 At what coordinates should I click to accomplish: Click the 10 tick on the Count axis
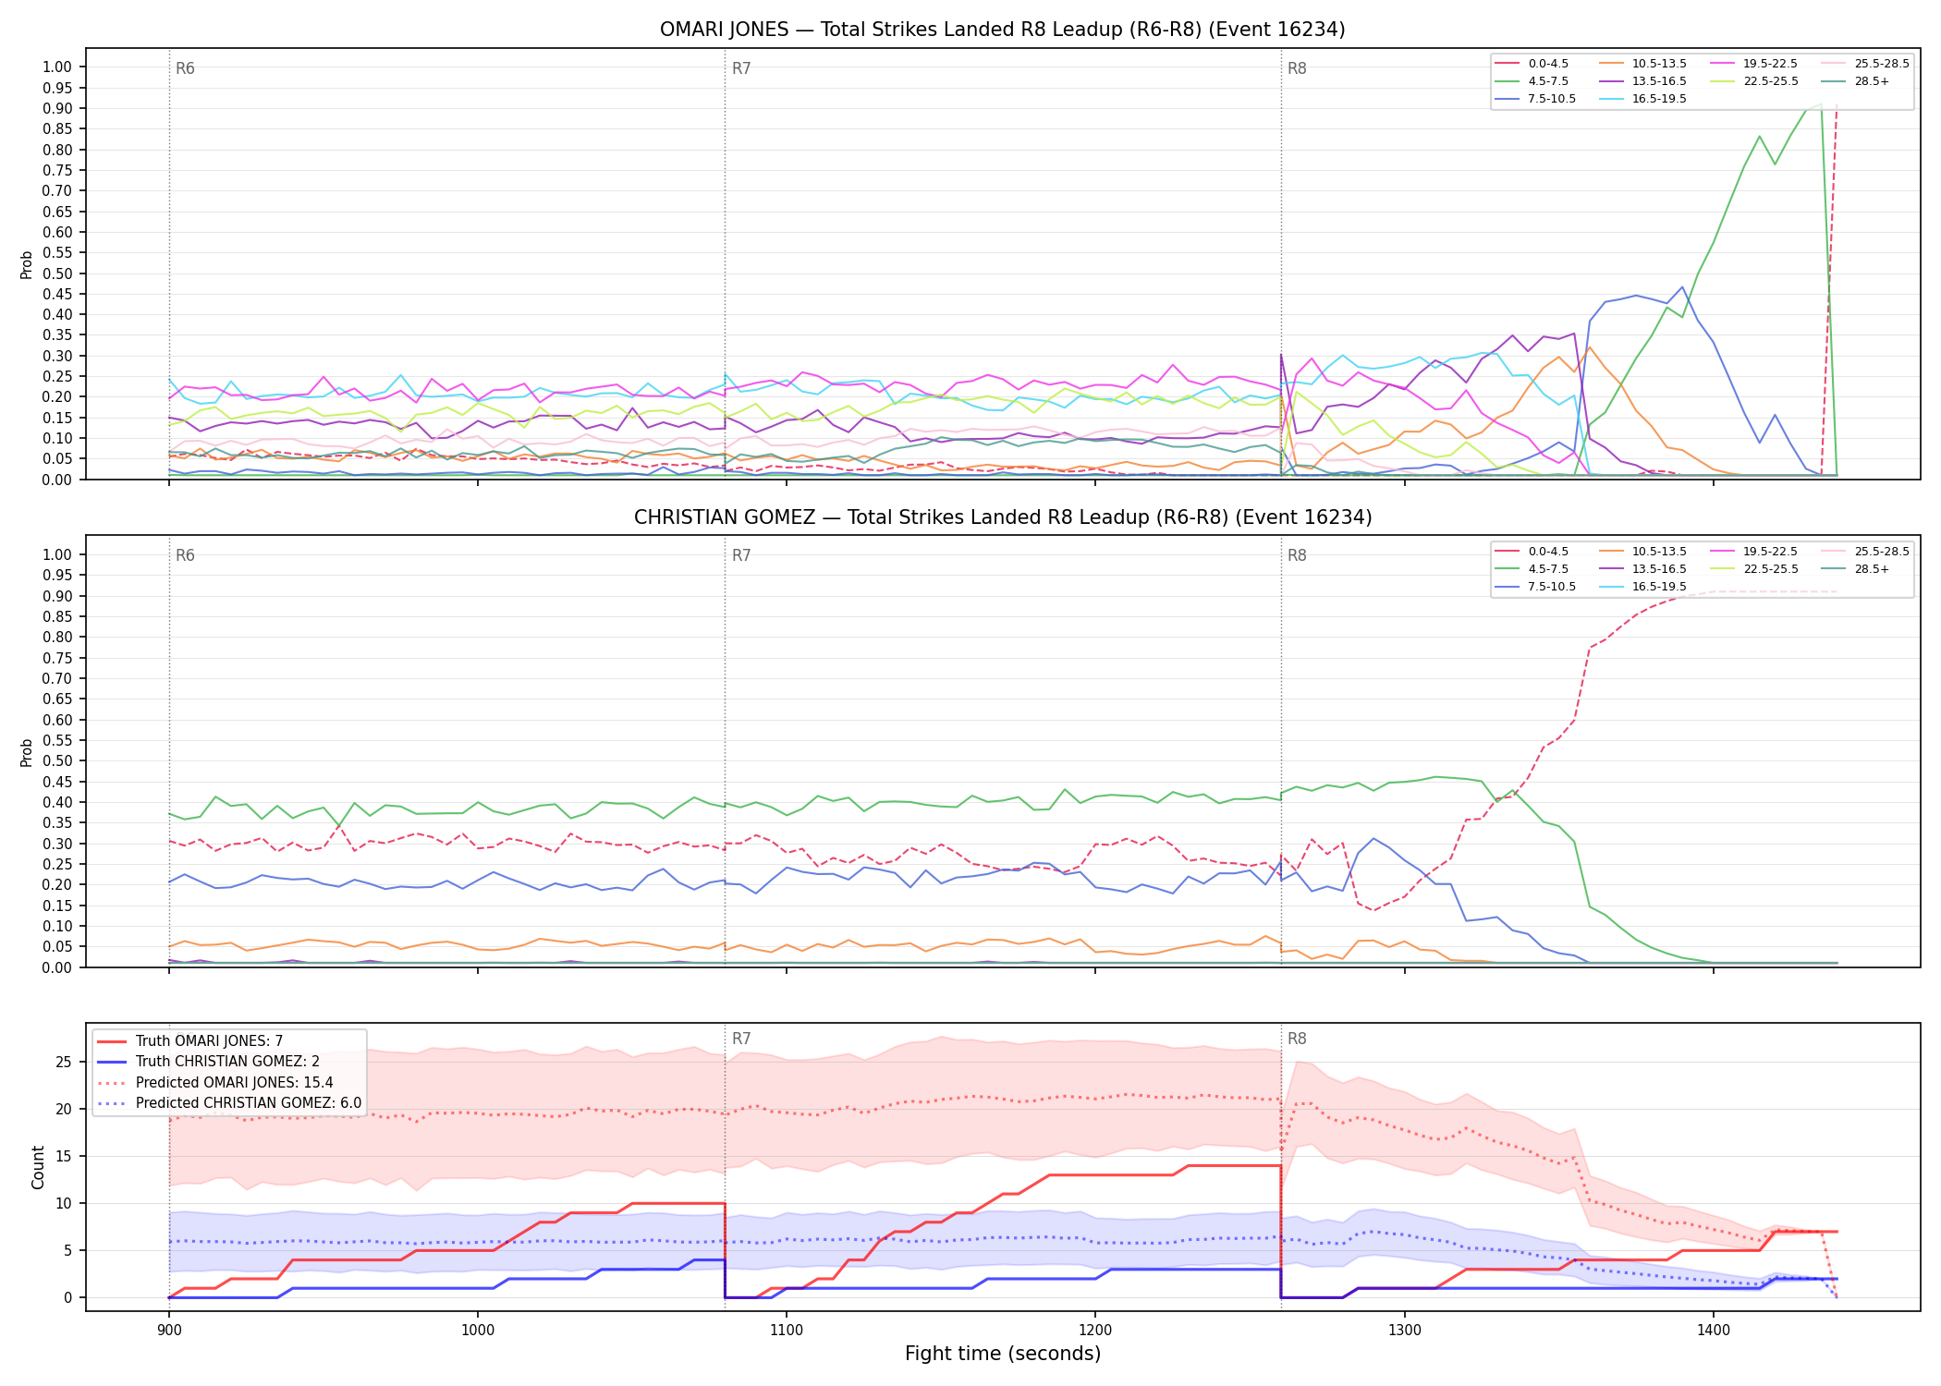point(63,1203)
